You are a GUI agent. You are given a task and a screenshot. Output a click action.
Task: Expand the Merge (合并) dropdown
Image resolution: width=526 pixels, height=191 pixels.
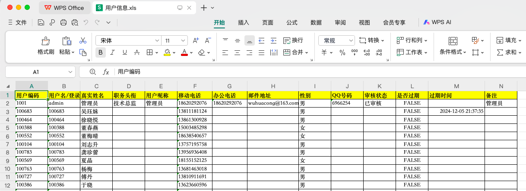click(x=306, y=52)
